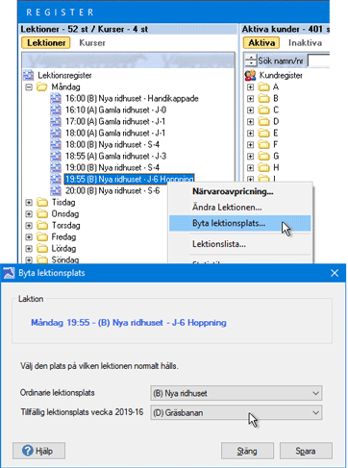Select lesson 19:00 (B) Nya ridhuset - S-4

point(112,167)
